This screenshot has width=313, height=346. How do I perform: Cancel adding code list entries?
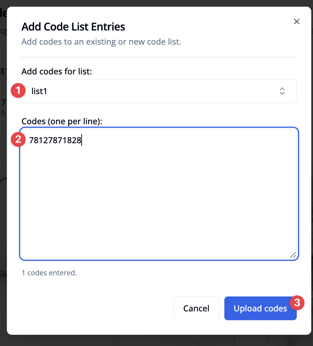tap(196, 308)
